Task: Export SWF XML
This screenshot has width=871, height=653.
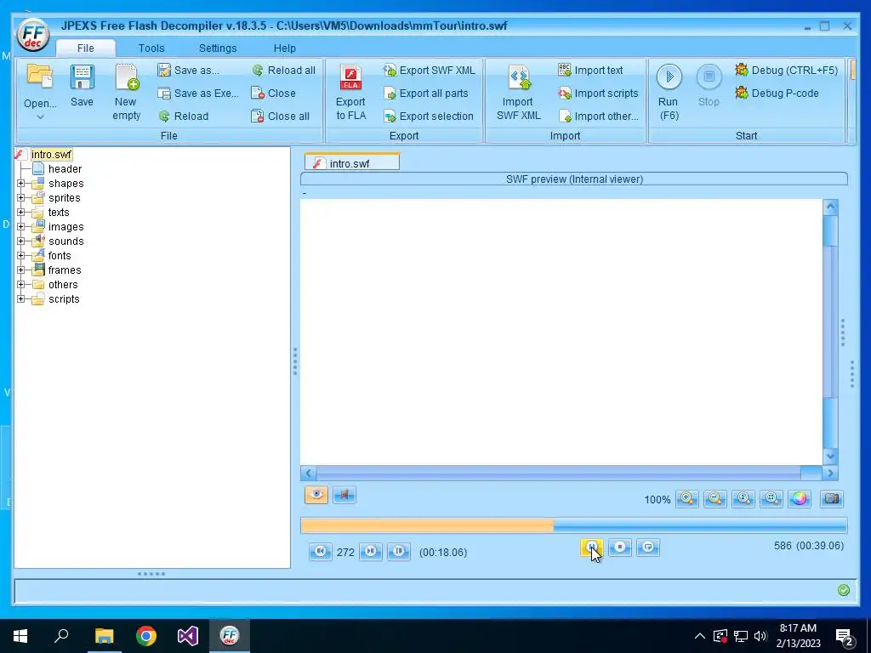Action: 429,70
